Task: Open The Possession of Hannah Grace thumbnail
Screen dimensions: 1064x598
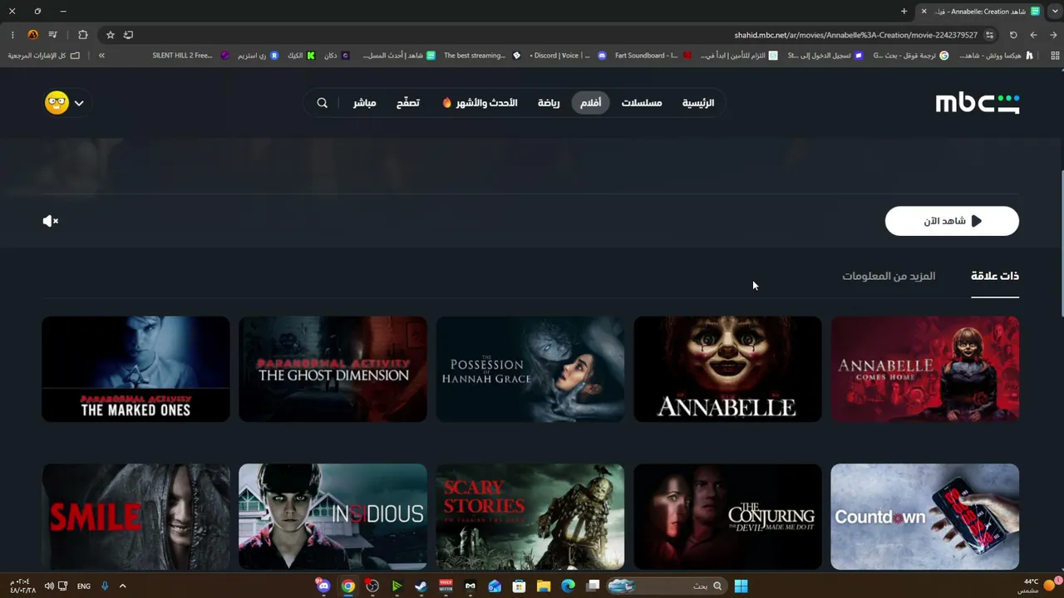Action: (530, 369)
